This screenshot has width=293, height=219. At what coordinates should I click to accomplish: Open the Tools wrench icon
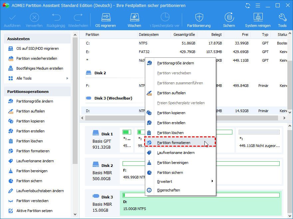click(x=282, y=20)
